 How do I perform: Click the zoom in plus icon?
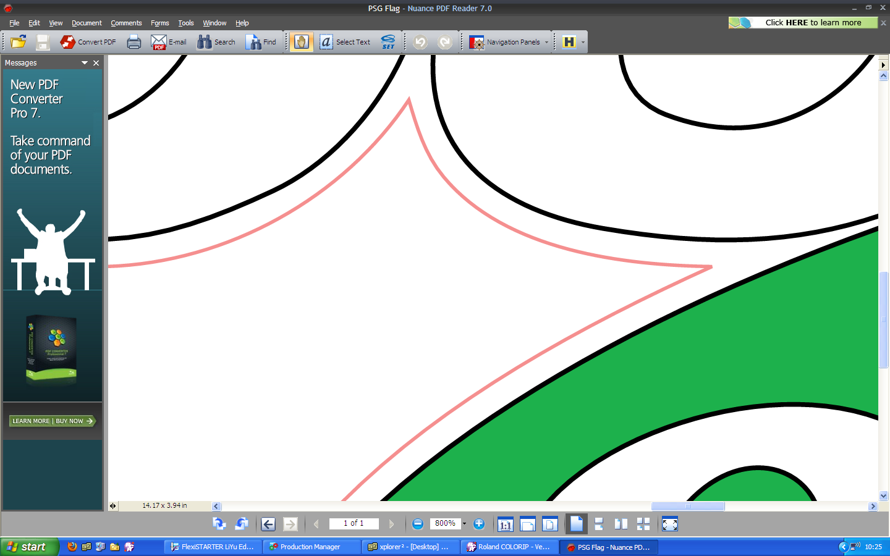coord(479,524)
